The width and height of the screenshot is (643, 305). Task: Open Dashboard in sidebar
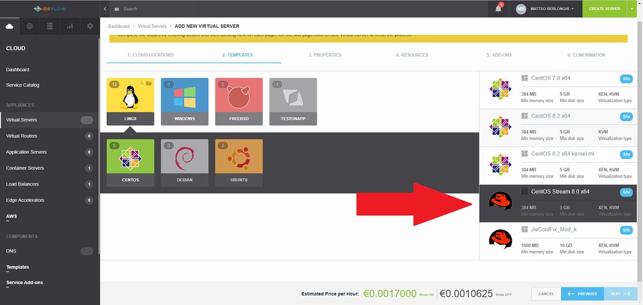coord(18,70)
